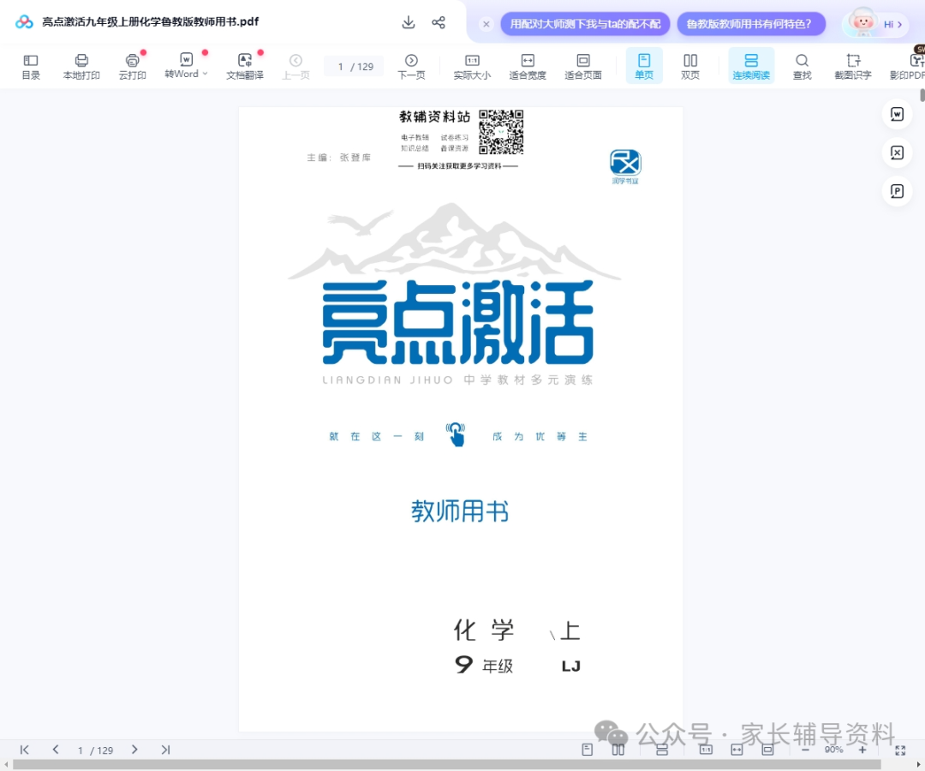This screenshot has height=771, width=925.
Task: Convert to PPT from right sidebar P icon
Action: pos(897,191)
